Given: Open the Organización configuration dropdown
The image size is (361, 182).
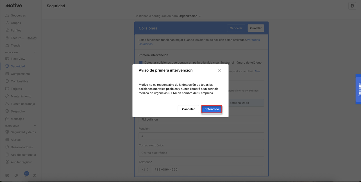Looking at the screenshot, I should click(x=190, y=16).
